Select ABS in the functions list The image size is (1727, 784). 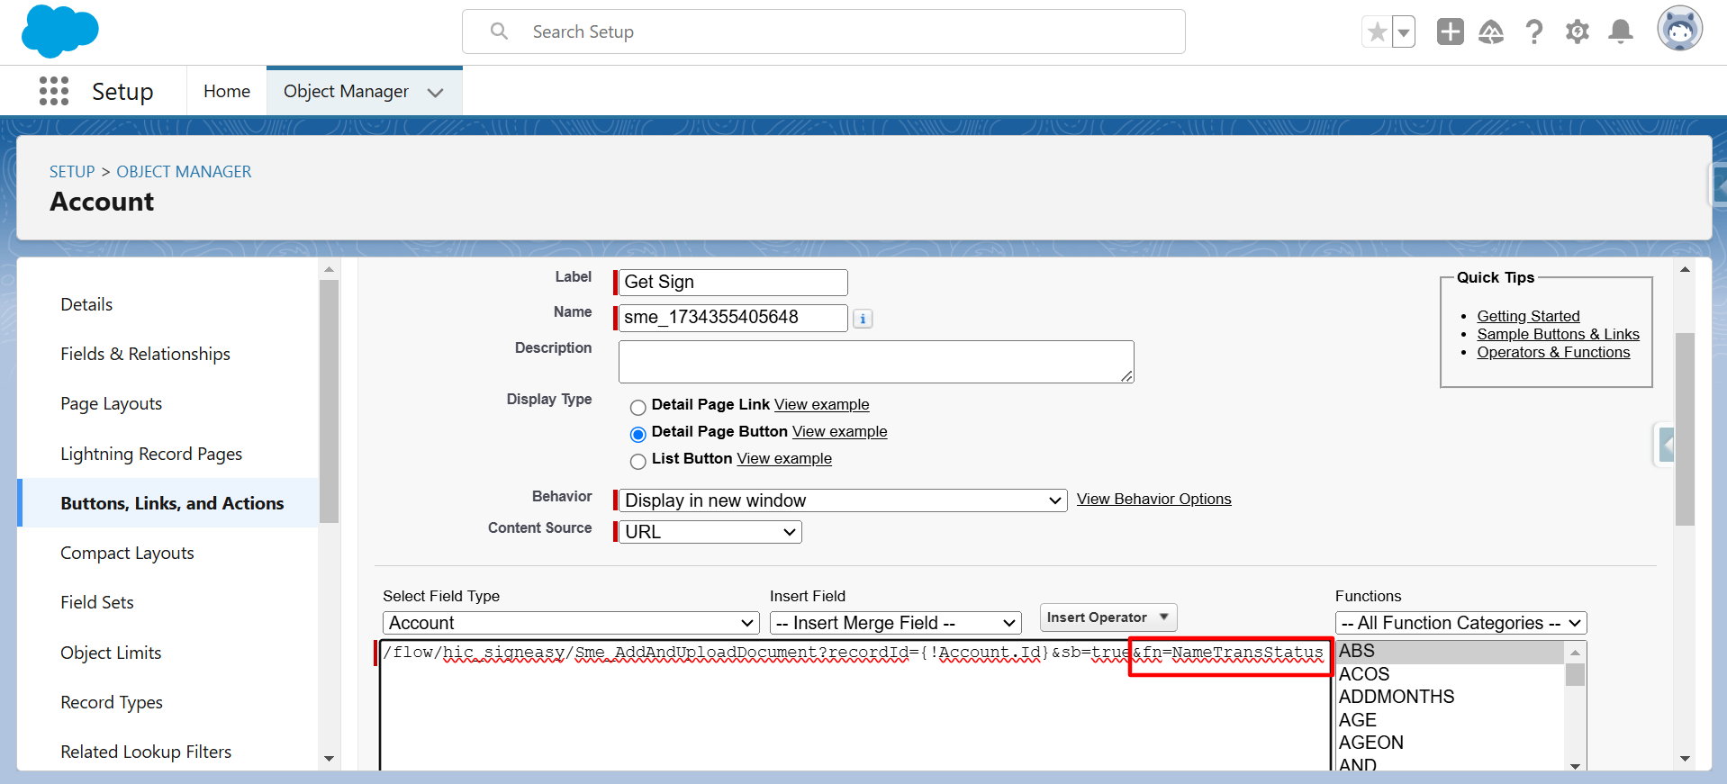pos(1450,651)
